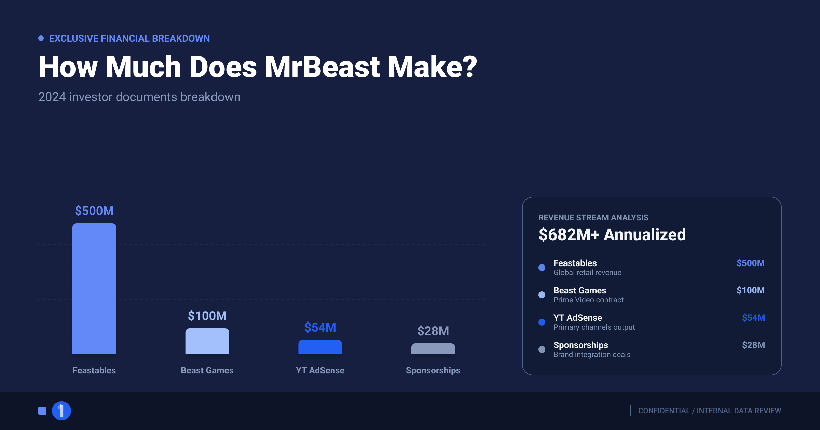Click Primary channels output description
Image resolution: width=820 pixels, height=430 pixels.
(x=594, y=327)
